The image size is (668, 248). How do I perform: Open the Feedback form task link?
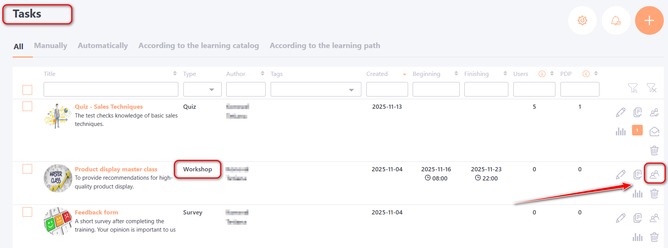coord(96,213)
